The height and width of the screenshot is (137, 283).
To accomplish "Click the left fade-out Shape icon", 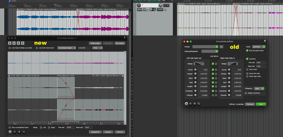I will [x=199, y=64].
